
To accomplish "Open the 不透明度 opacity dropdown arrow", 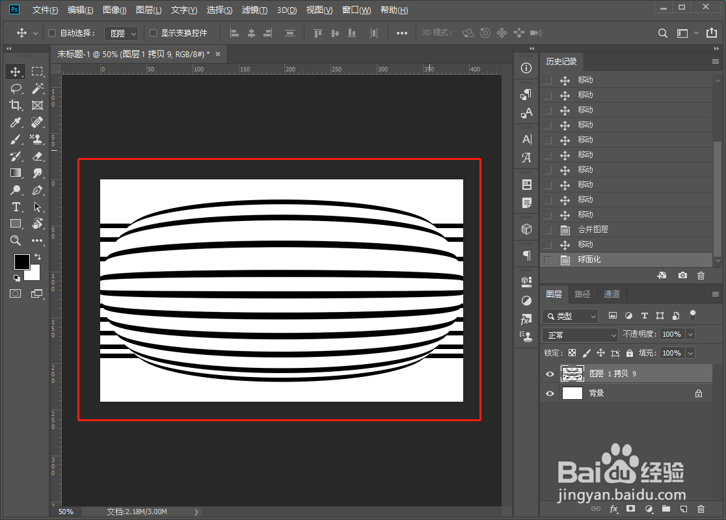I will coord(691,334).
